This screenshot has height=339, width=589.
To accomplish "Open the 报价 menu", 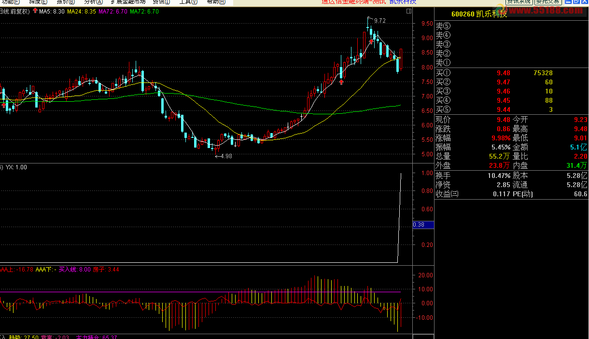I will point(66,2).
